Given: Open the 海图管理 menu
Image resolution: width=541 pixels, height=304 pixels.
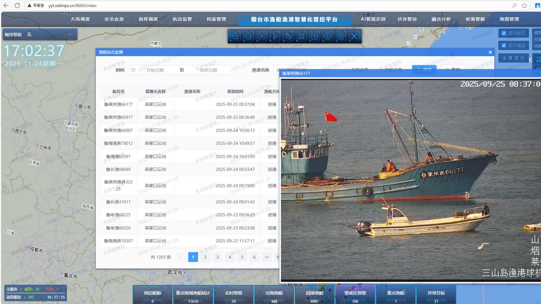Looking at the screenshot, I should [509, 19].
